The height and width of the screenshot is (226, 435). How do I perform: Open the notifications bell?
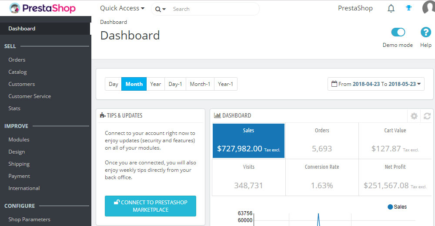coord(391,9)
